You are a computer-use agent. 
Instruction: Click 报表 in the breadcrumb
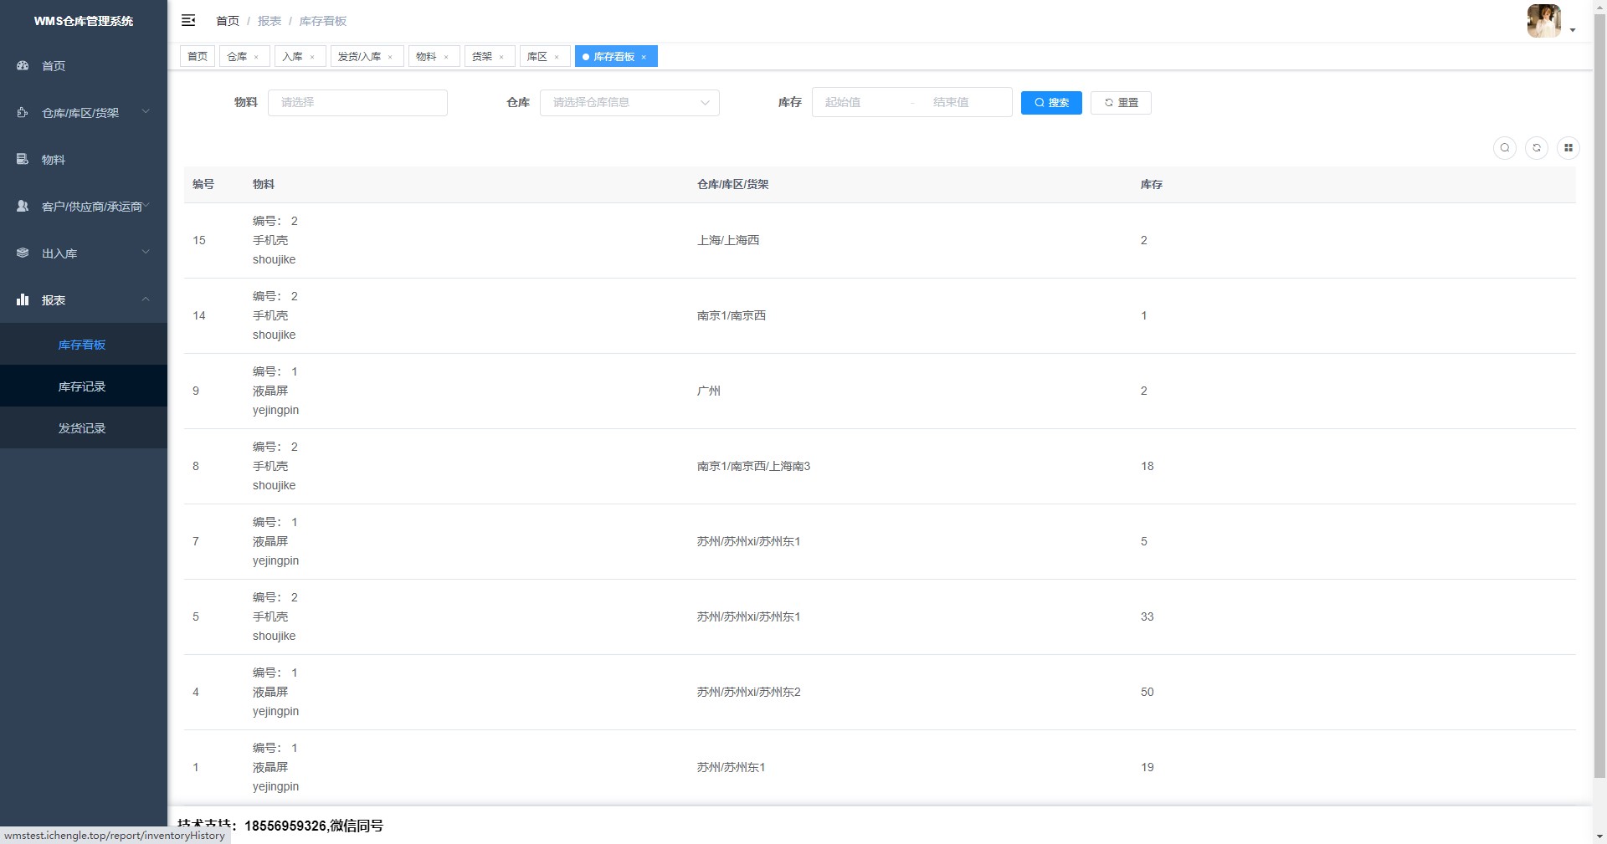click(x=270, y=21)
